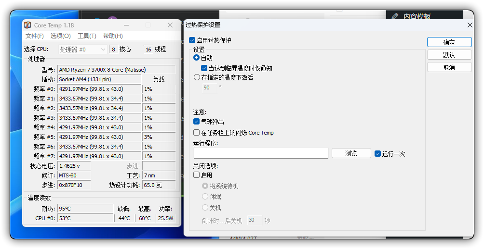Click the CPU #0 temperature 53°C

pos(85,218)
